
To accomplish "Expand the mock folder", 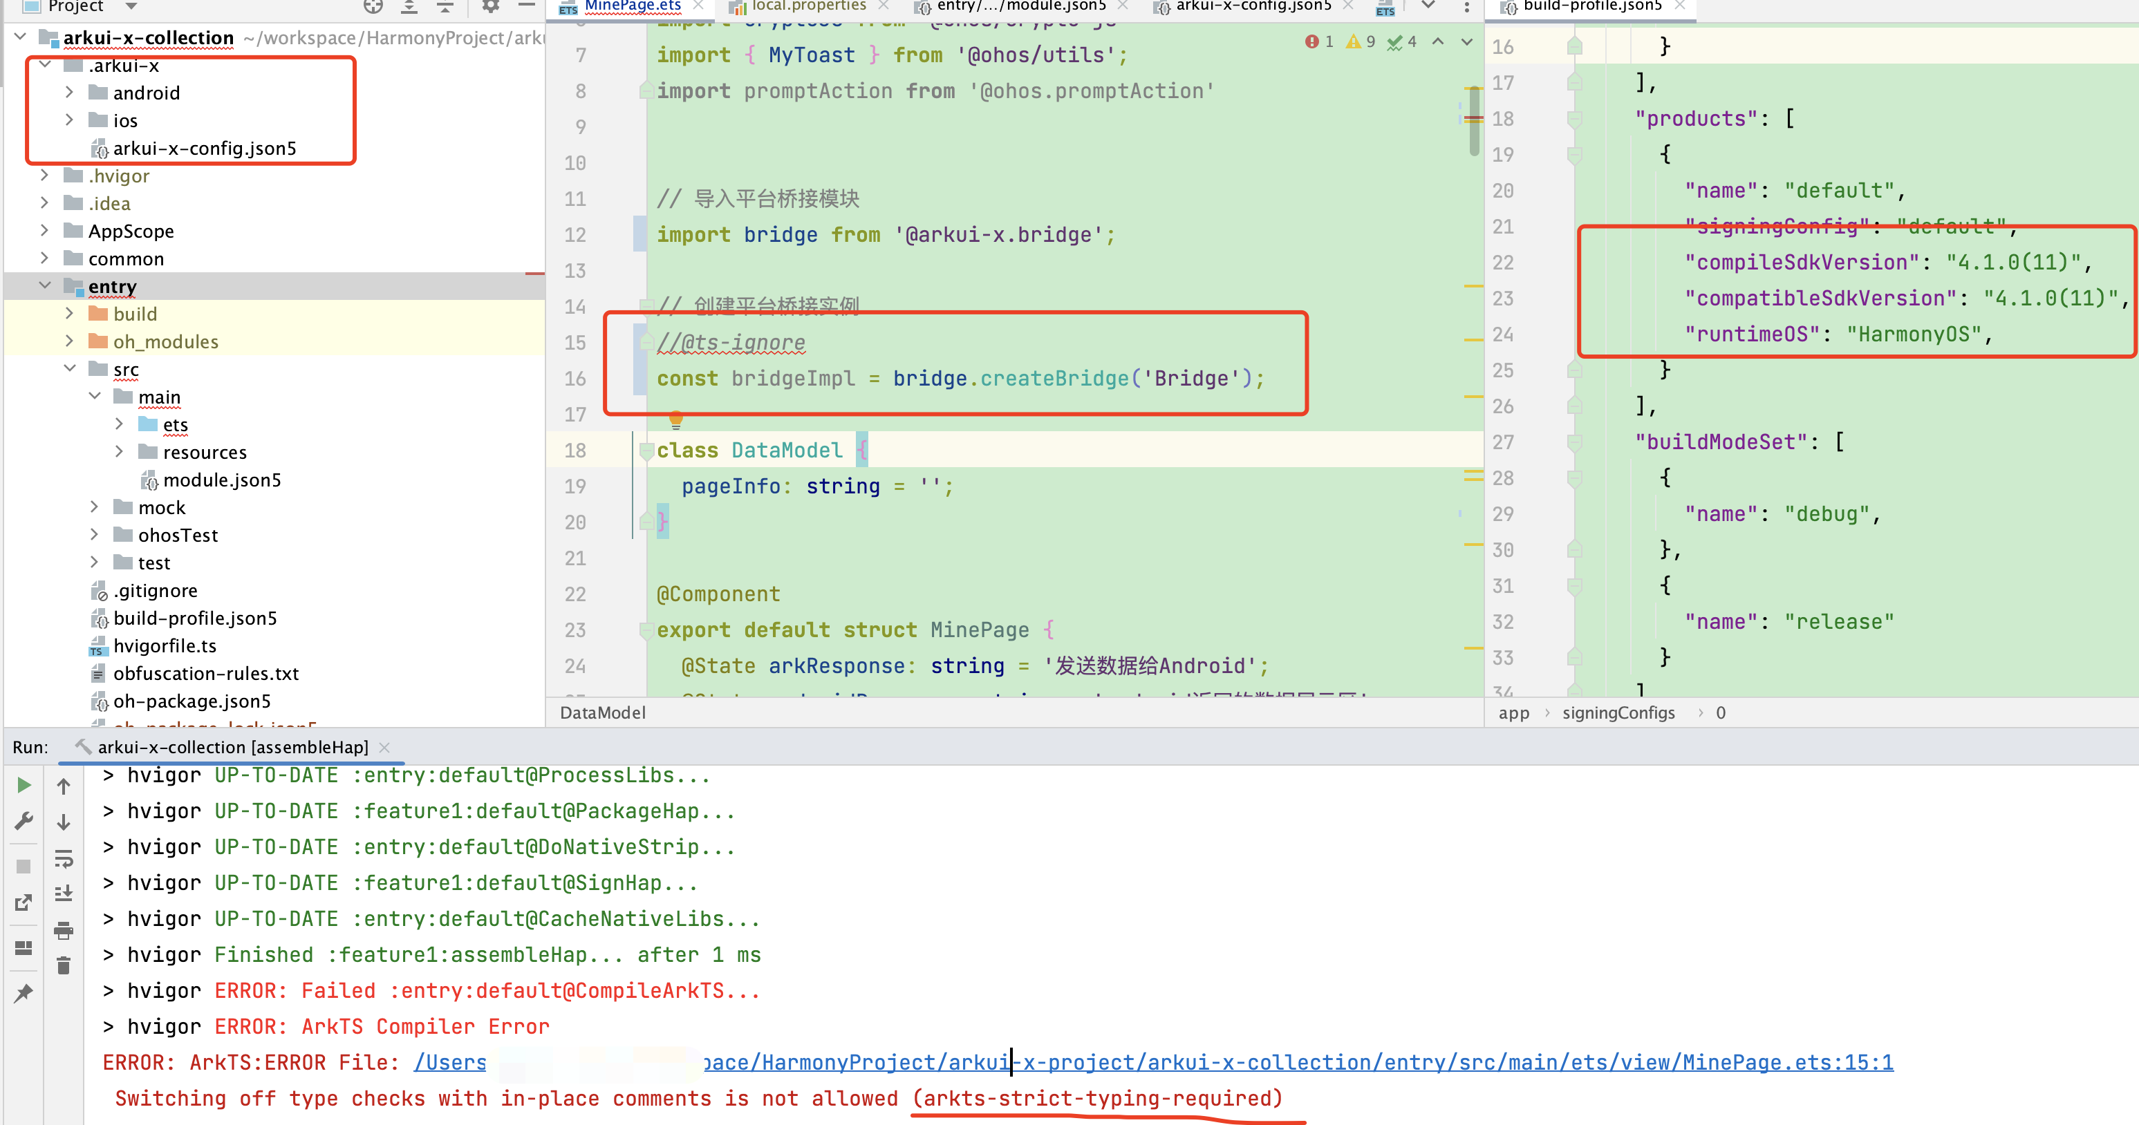I will 94,507.
